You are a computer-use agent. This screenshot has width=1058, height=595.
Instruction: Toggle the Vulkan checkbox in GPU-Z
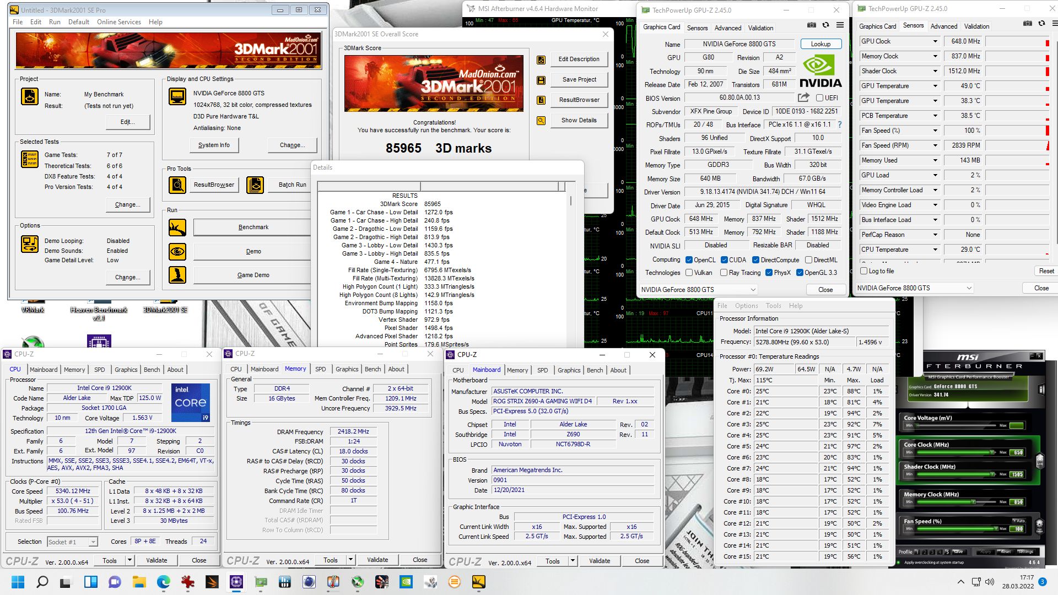[x=689, y=273]
